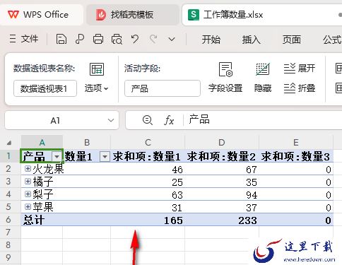Click the fx insert function icon

point(169,120)
